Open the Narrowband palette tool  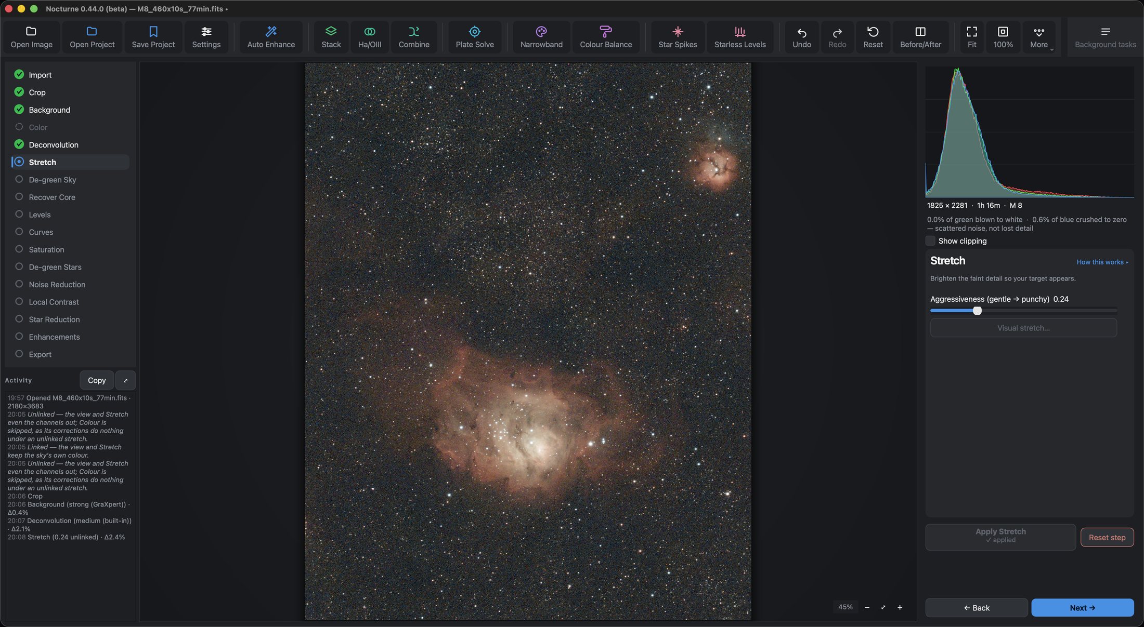click(541, 37)
